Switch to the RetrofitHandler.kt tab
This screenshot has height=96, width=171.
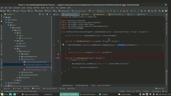pyautogui.click(x=117, y=14)
